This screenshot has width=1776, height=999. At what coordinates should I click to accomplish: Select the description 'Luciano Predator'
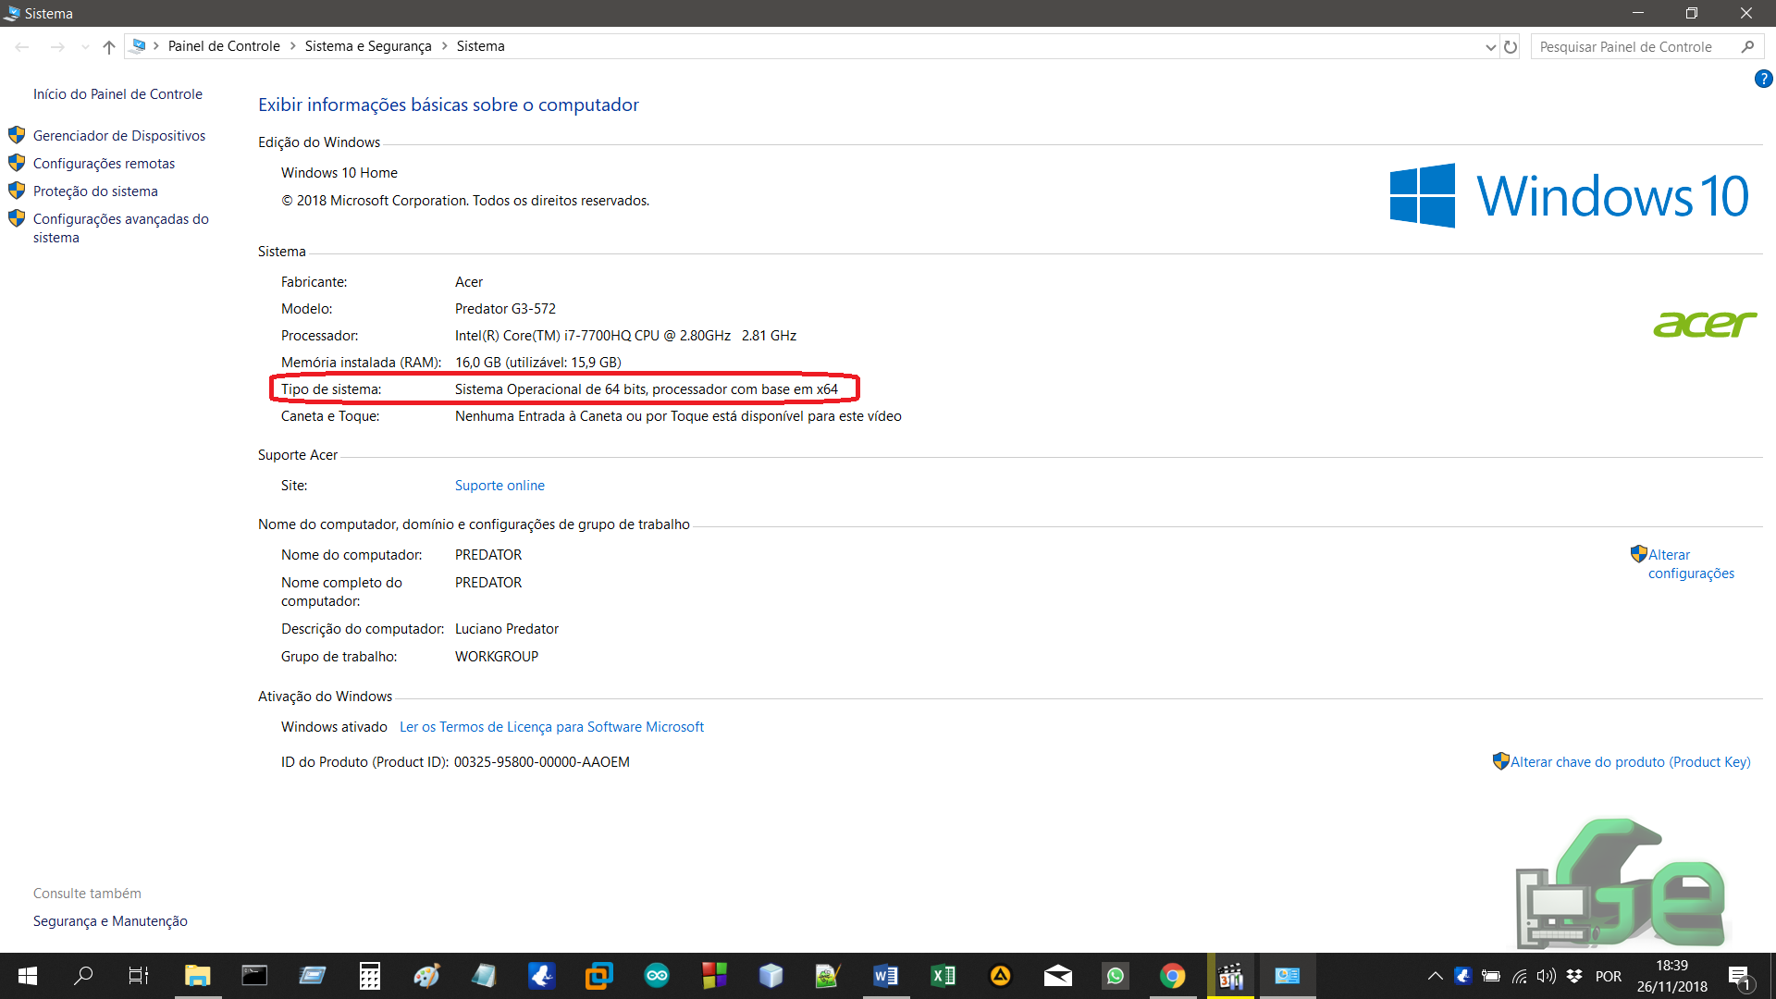tap(507, 629)
